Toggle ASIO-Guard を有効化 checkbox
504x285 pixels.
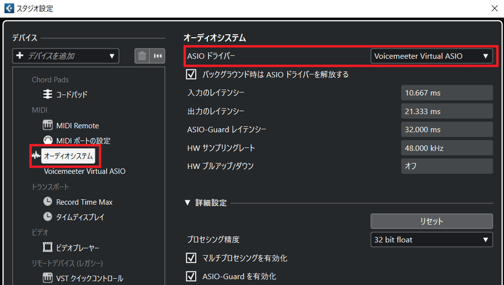pyautogui.click(x=192, y=276)
